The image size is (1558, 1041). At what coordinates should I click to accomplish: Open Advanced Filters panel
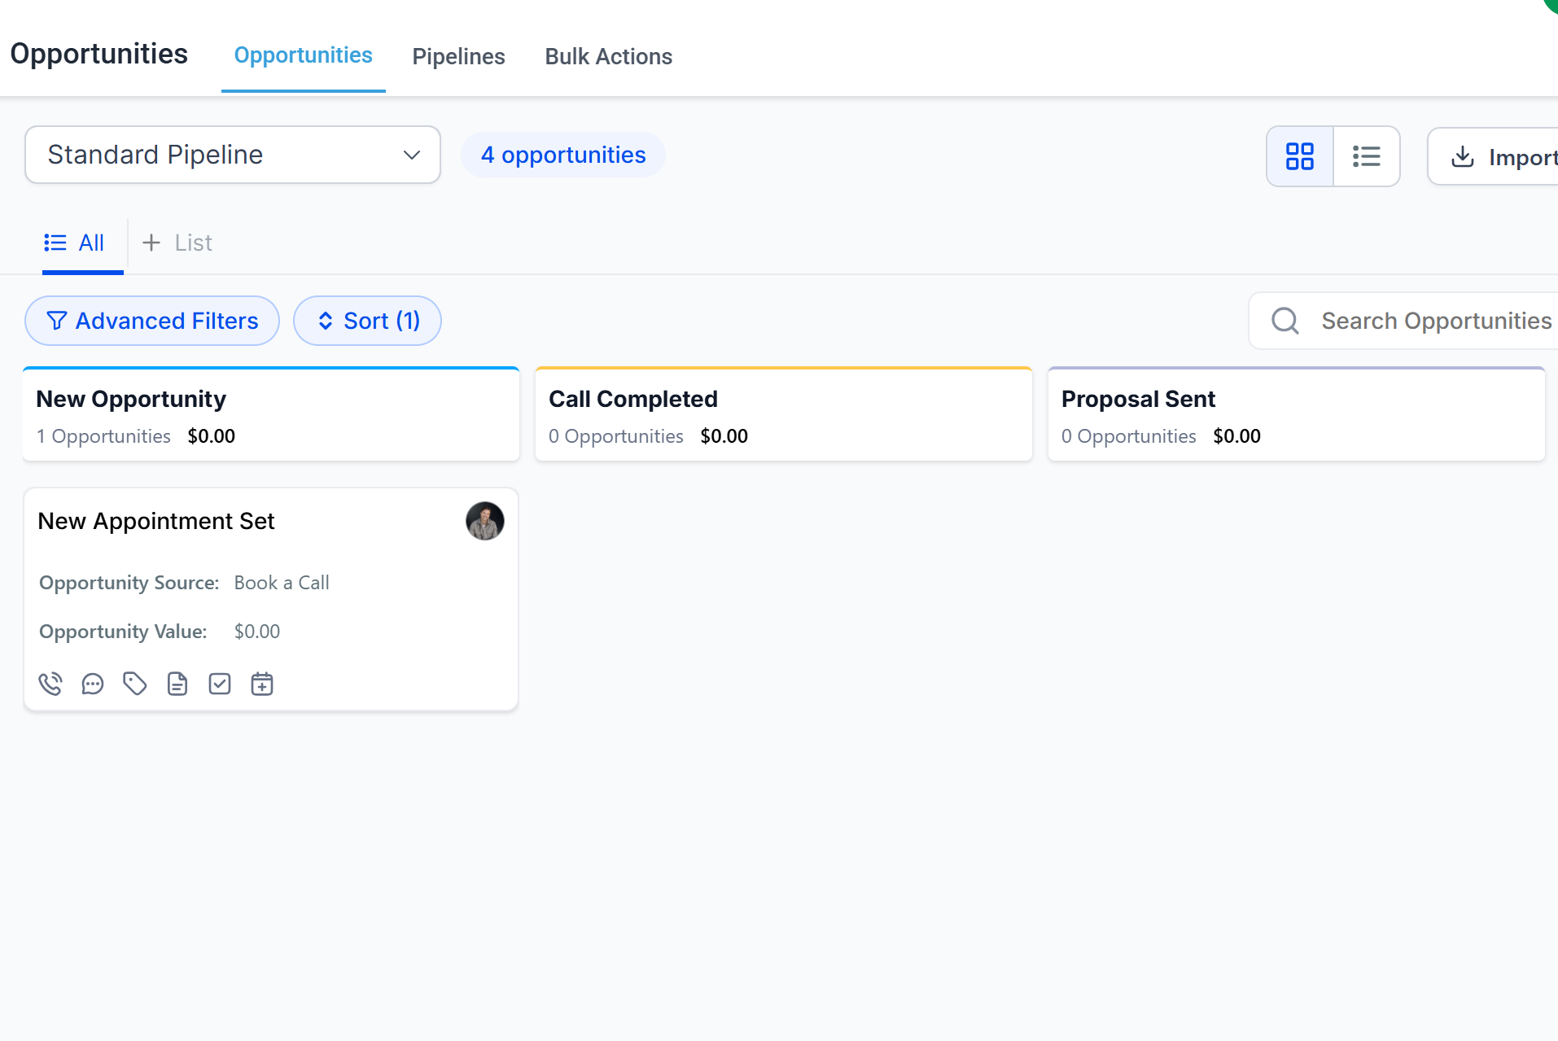(x=152, y=321)
